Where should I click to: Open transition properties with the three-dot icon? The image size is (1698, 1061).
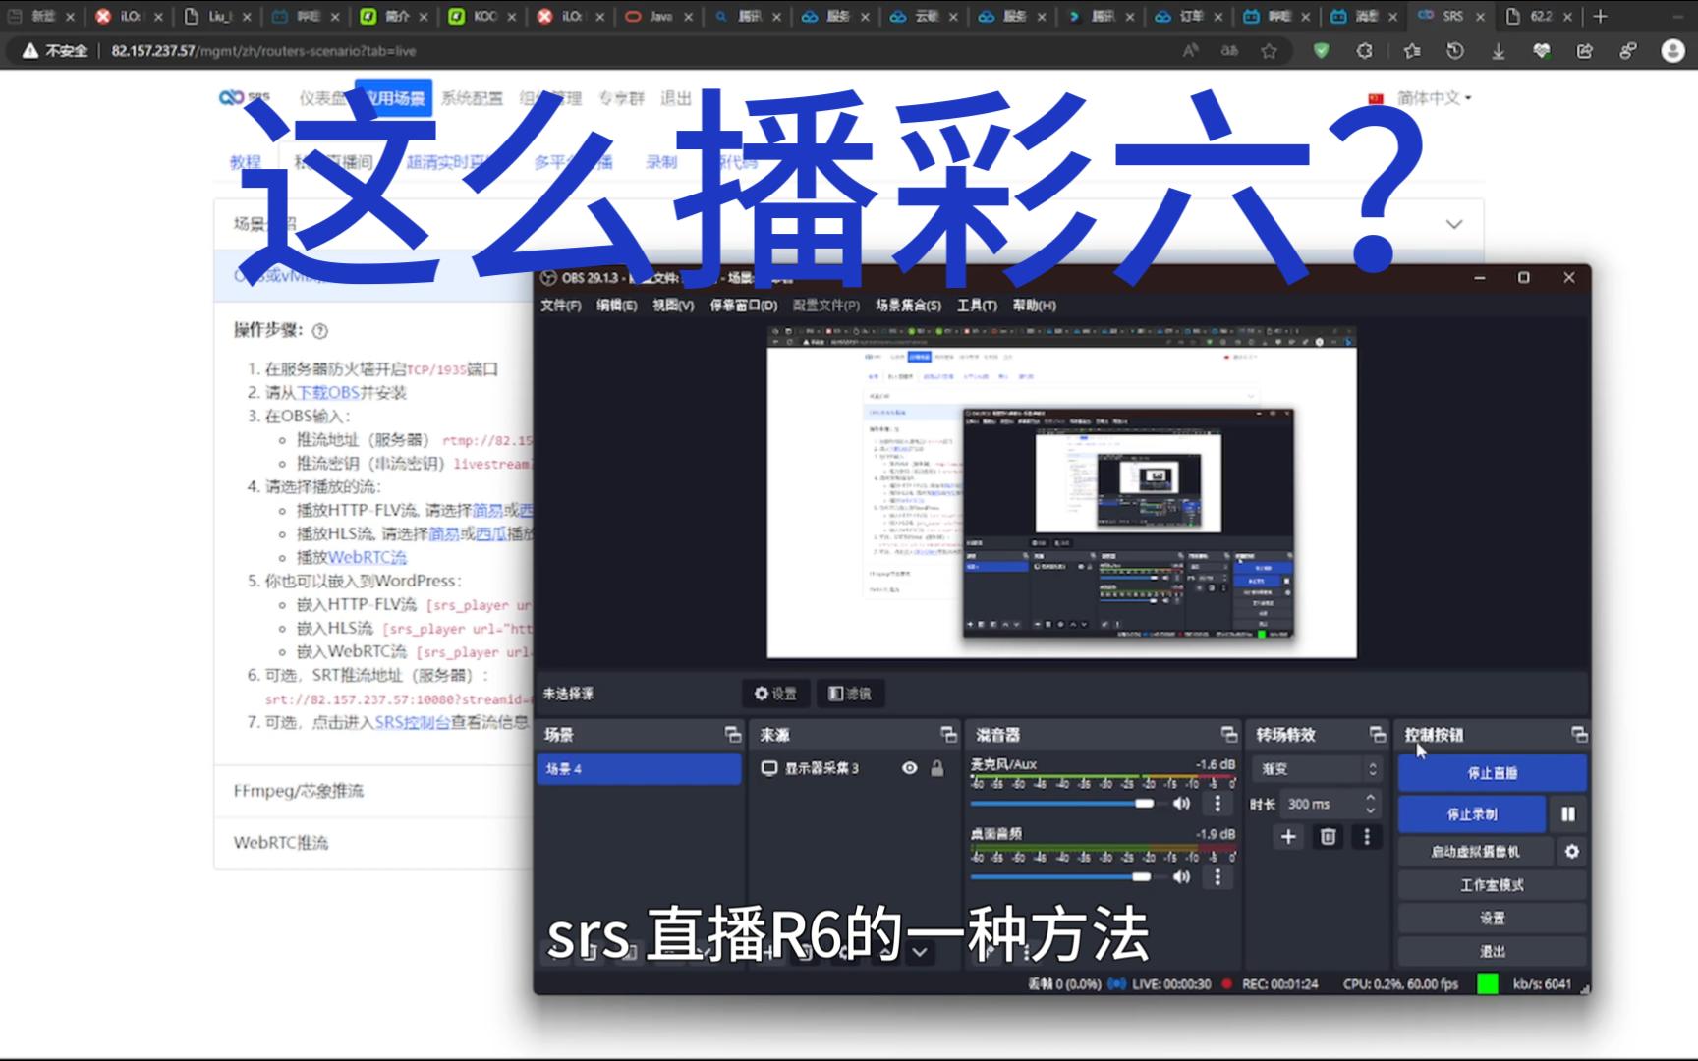[x=1366, y=837]
